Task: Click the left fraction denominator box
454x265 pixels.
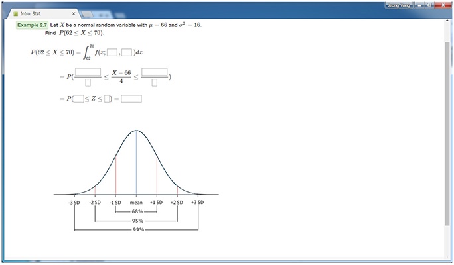Action: tap(88, 83)
